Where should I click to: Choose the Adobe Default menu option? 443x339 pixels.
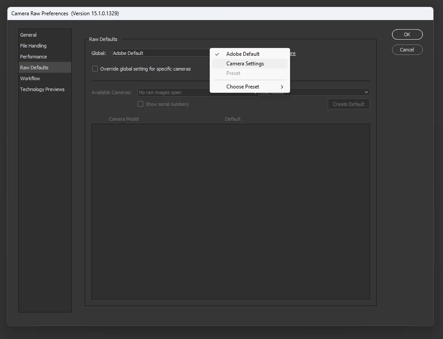click(x=249, y=54)
